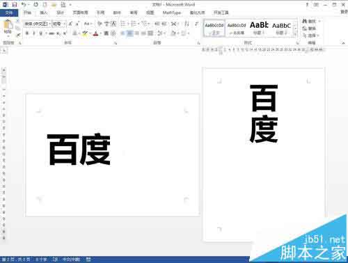The height and width of the screenshot is (263, 348).
Task: Clear all formatting from selected text
Action: pos(100,24)
